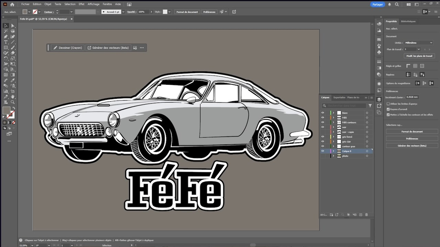This screenshot has height=247, width=440.
Task: Click the fill color swatch in toolbar
Action: tap(6, 110)
